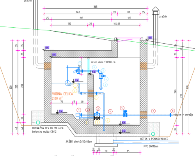Image resolution: width=195 pixels, height=156 pixels.
Task: Click the red circled number 5 marker
Action: pyautogui.click(x=122, y=108)
